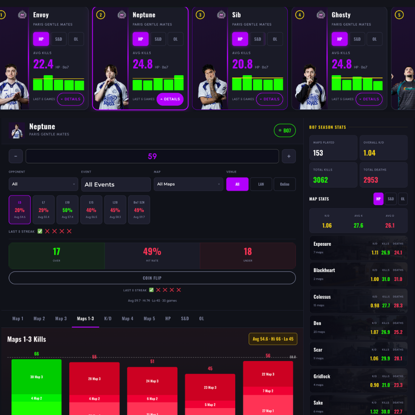Select S&D in Map Stats
Screen dimensions: 415x415
click(391, 199)
